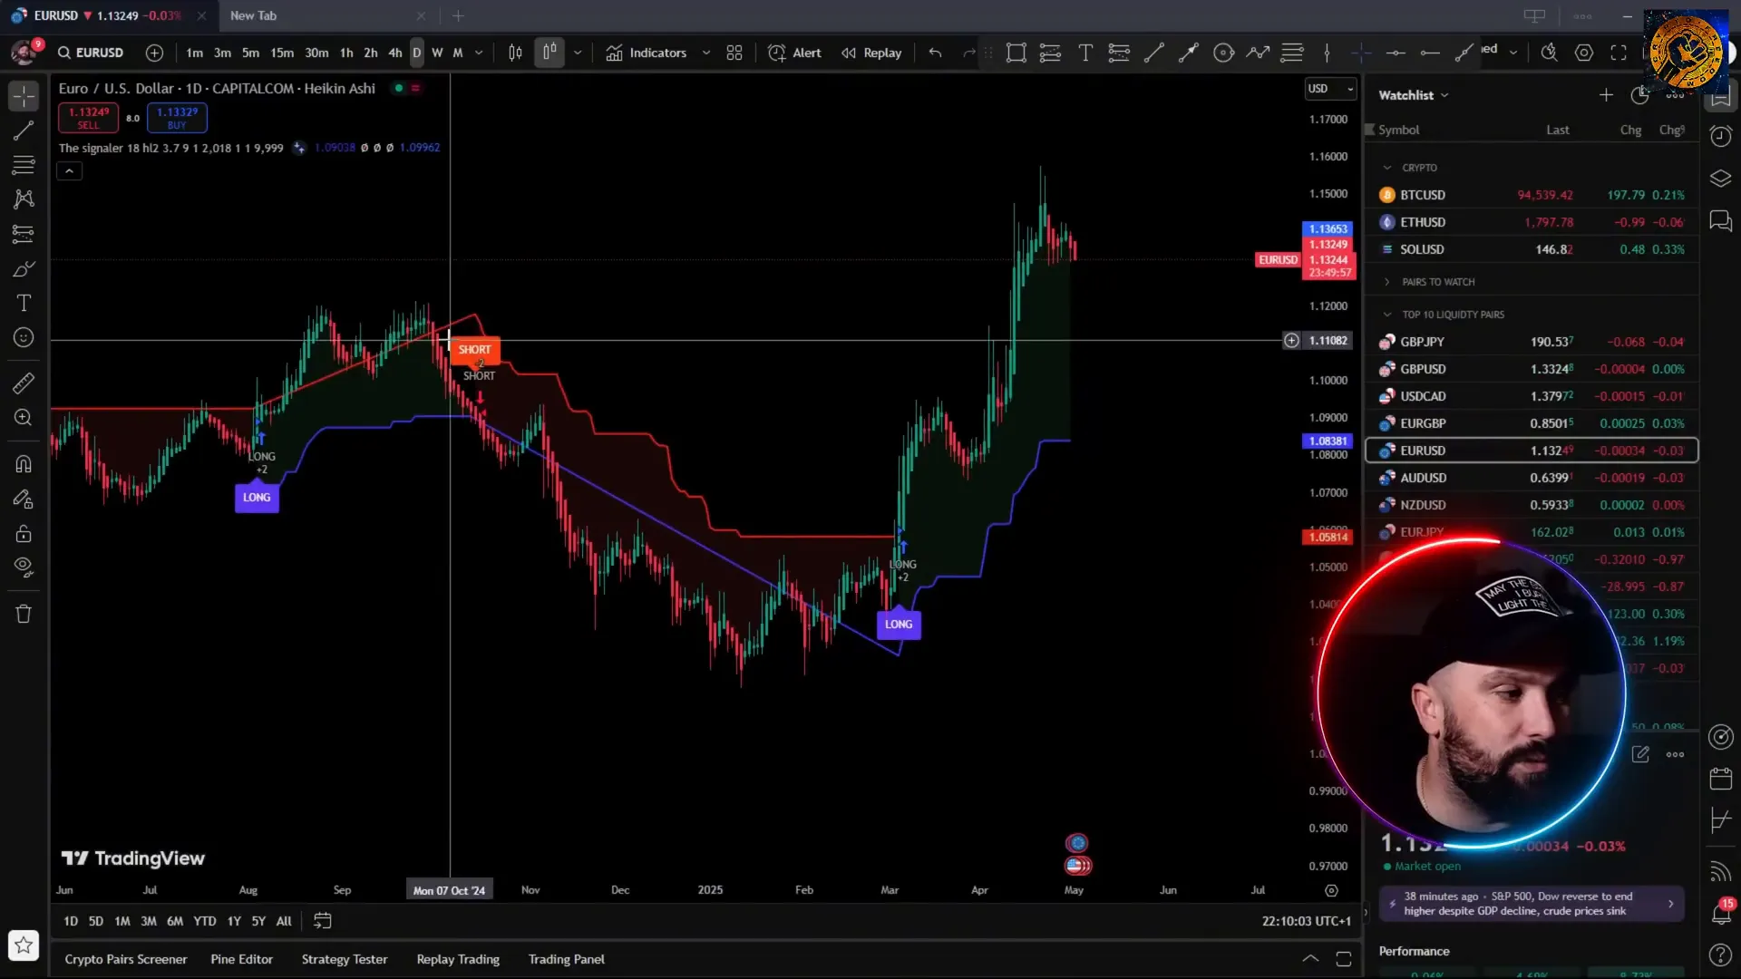Open the Strategy Tester tab

[345, 959]
